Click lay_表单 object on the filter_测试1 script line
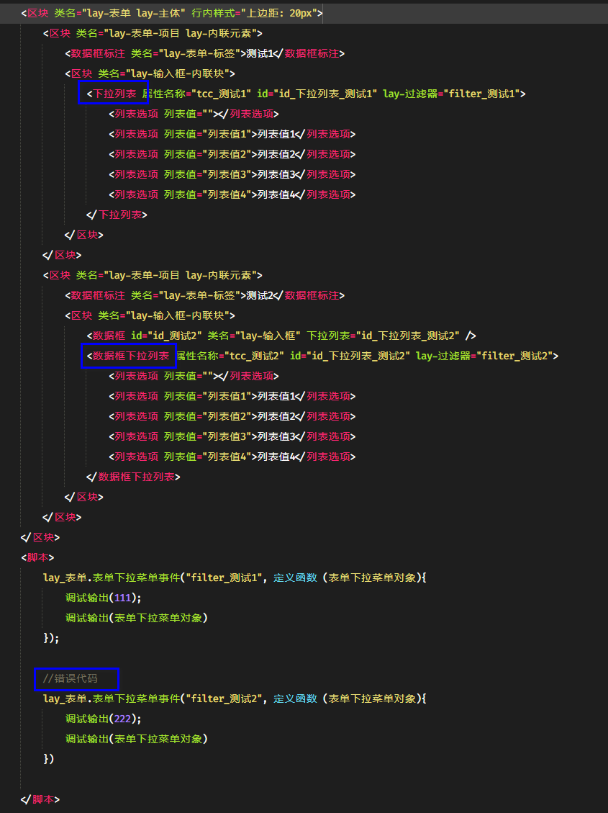Screen dimensions: 608x813 65,578
